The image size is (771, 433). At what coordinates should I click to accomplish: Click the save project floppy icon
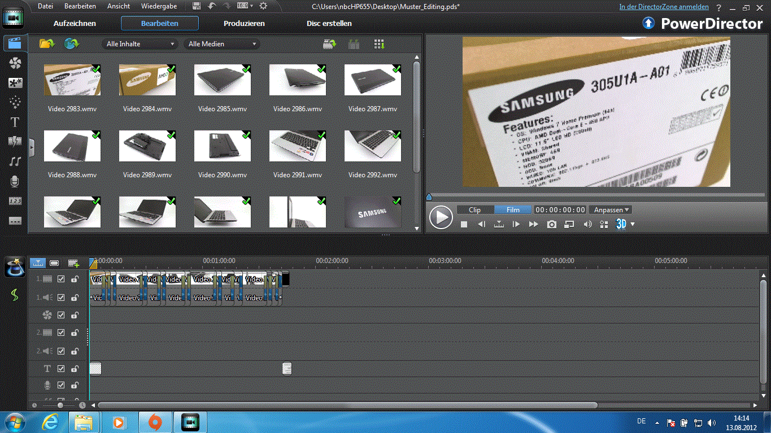pos(197,6)
